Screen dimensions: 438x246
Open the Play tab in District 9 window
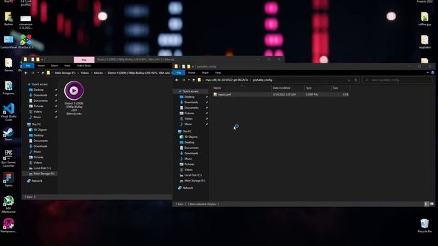tap(84, 59)
